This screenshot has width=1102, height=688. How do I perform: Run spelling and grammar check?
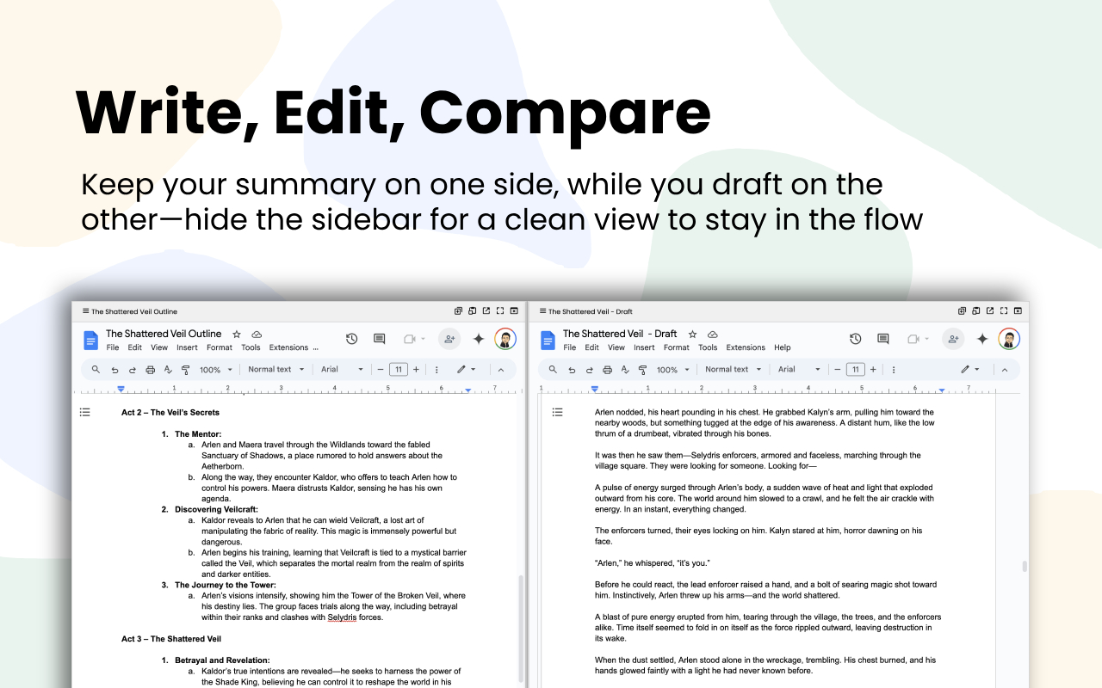(169, 369)
